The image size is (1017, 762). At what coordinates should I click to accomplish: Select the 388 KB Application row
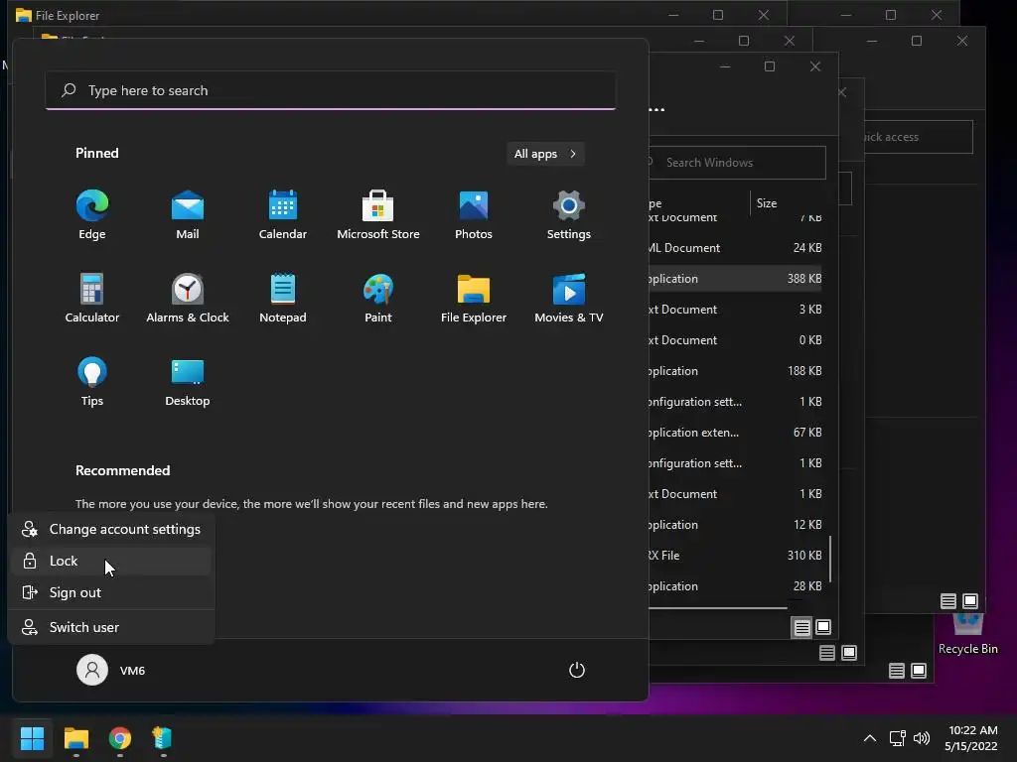coord(736,279)
